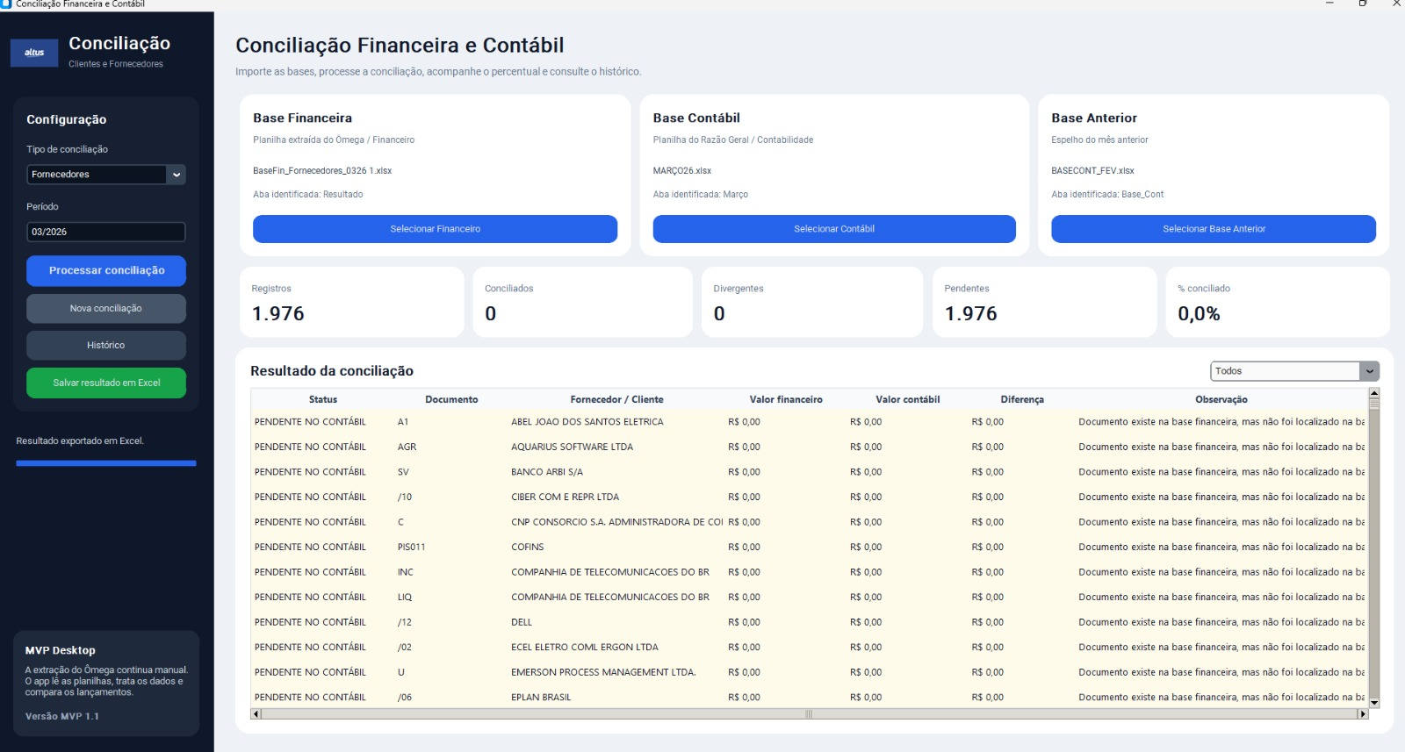This screenshot has width=1405, height=752.
Task: Click document cell LIQ
Action: point(404,597)
